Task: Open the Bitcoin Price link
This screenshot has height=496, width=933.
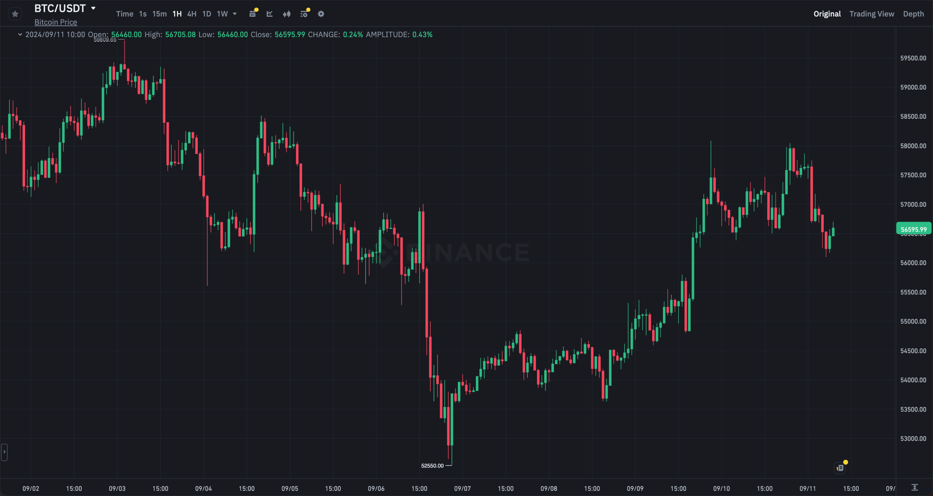Action: click(x=56, y=22)
